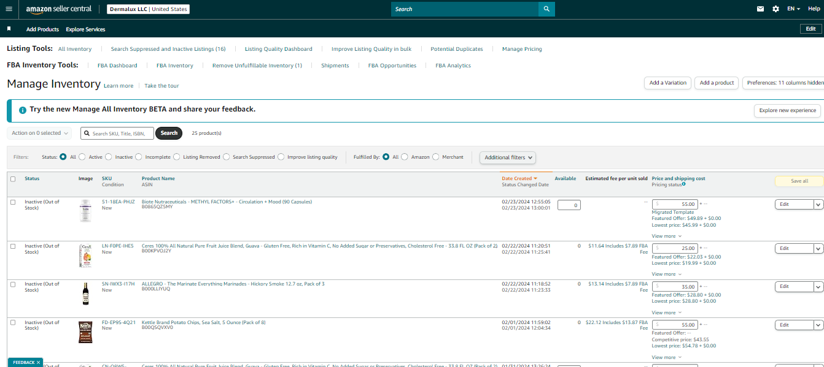Click the bookmark flag icon

(x=9, y=29)
